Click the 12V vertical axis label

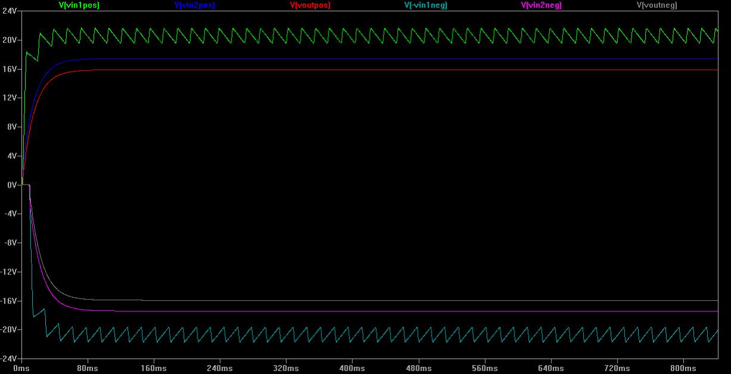(x=9, y=98)
